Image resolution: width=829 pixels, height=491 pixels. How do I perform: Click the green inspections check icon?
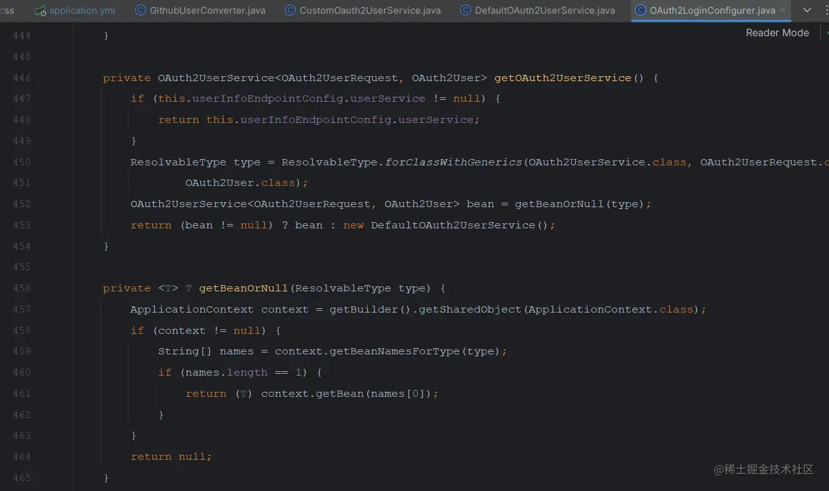(827, 33)
